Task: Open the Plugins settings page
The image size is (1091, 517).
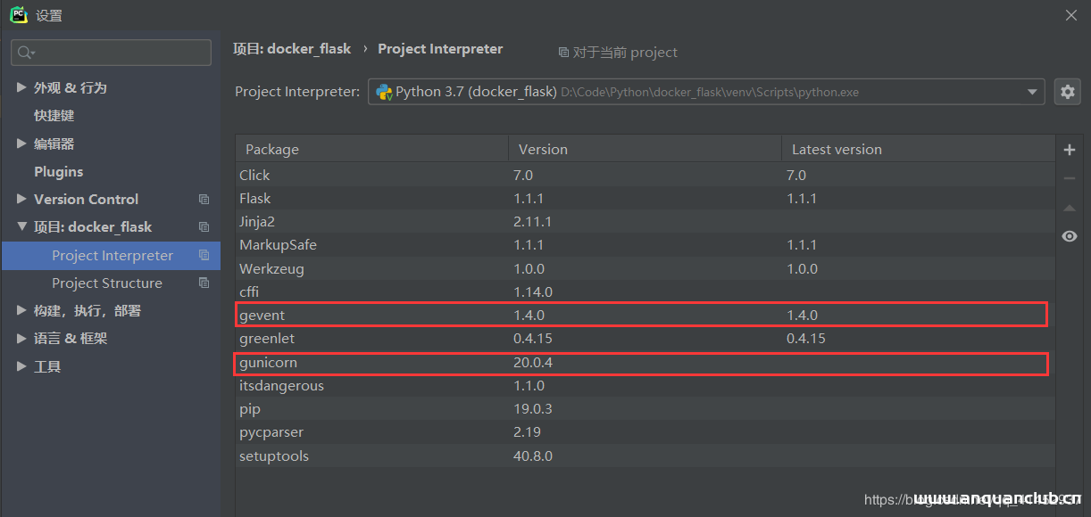Action: click(58, 171)
